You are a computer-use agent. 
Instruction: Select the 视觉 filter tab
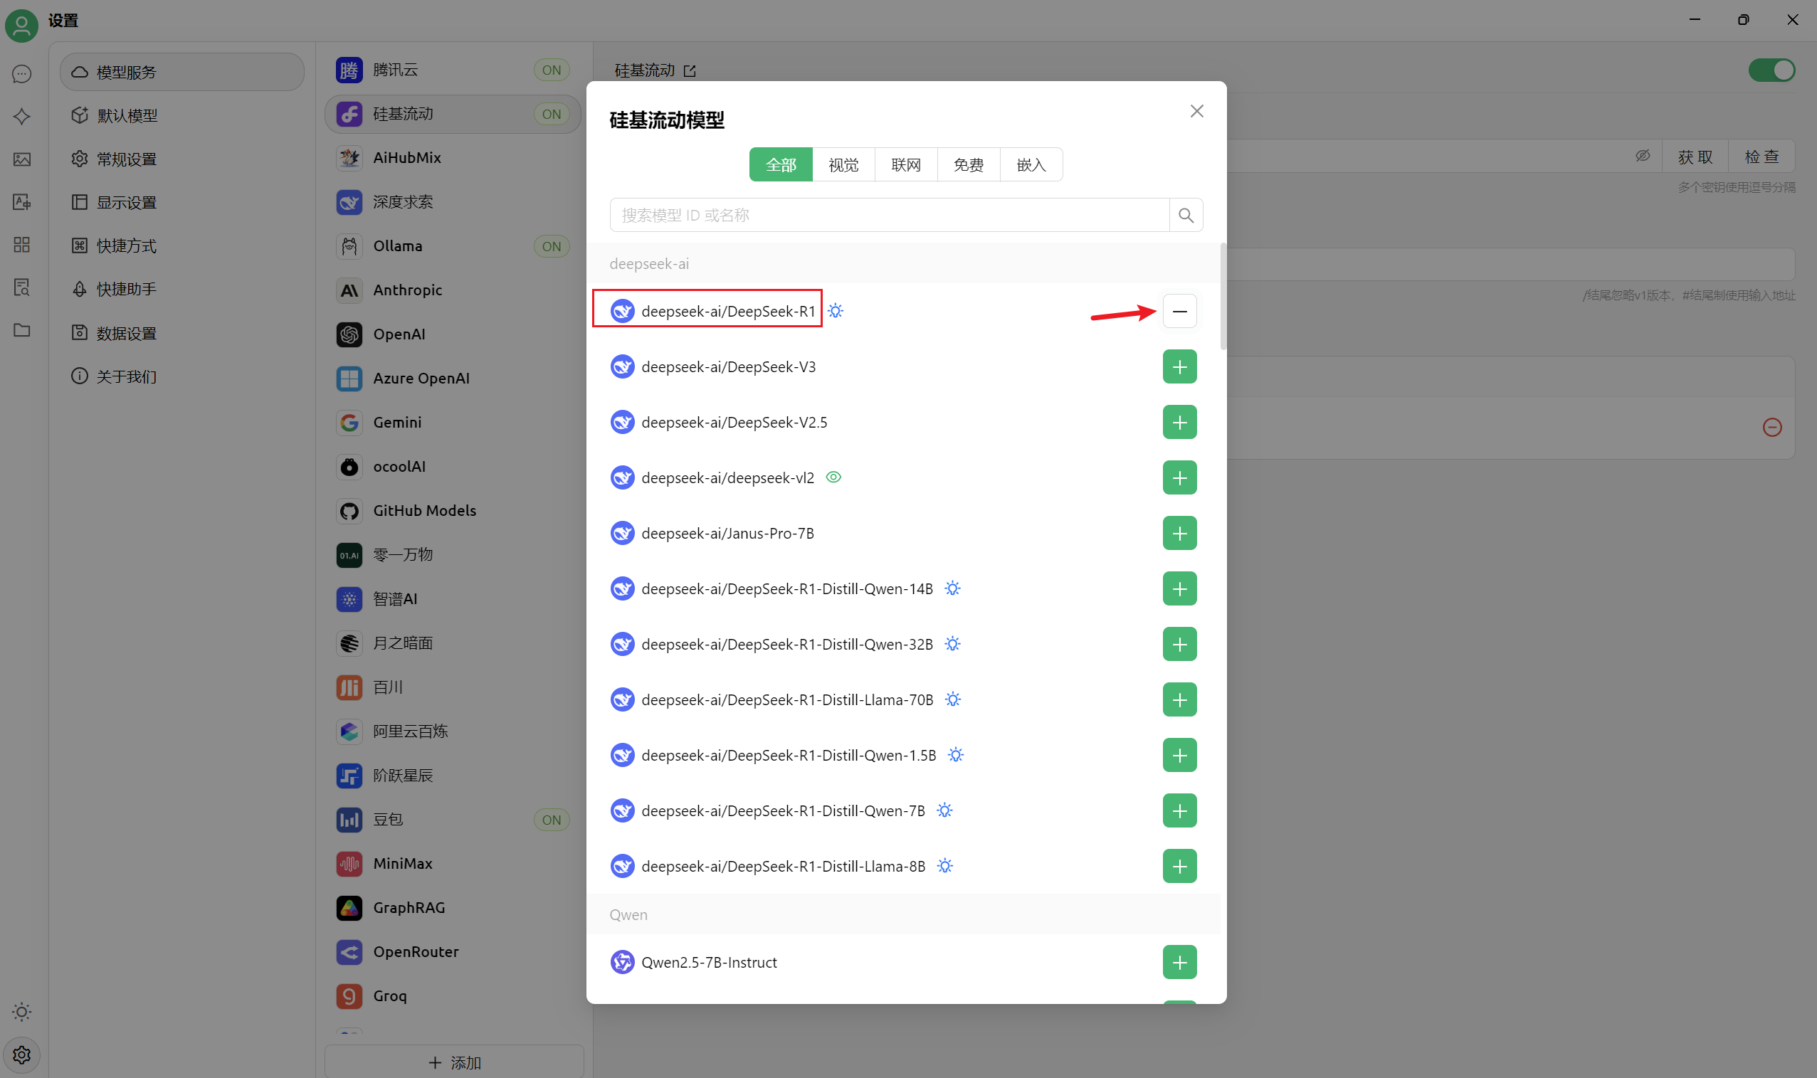tap(843, 165)
